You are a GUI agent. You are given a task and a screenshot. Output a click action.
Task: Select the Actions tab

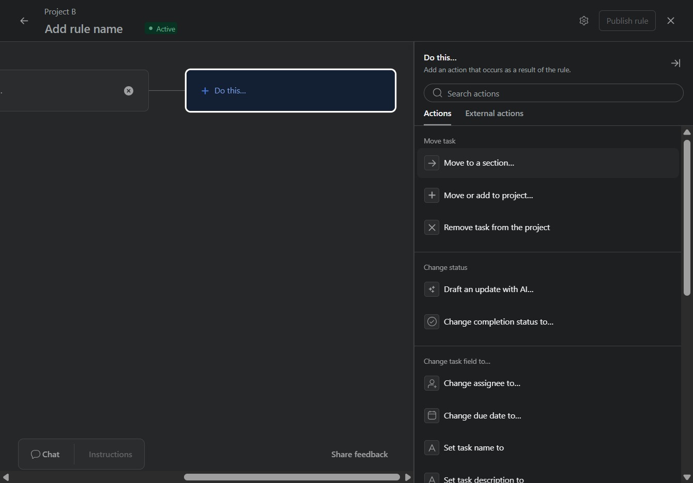click(438, 114)
